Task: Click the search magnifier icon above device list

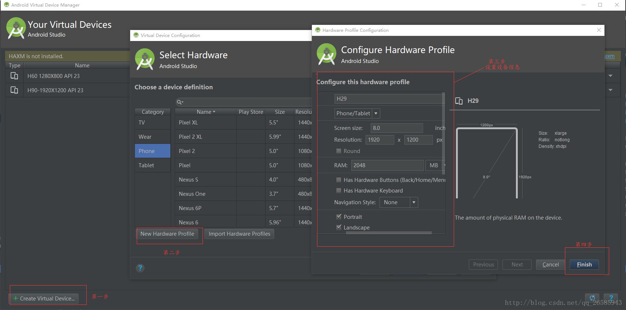Action: [180, 102]
